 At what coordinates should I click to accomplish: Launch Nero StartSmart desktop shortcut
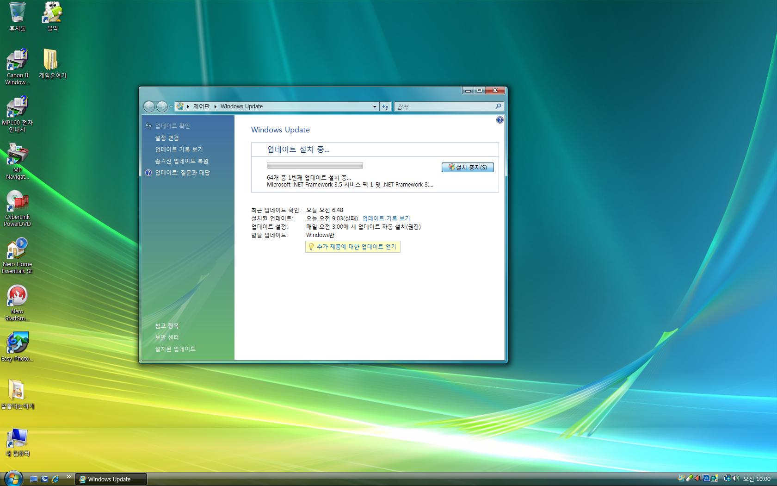coord(18,303)
